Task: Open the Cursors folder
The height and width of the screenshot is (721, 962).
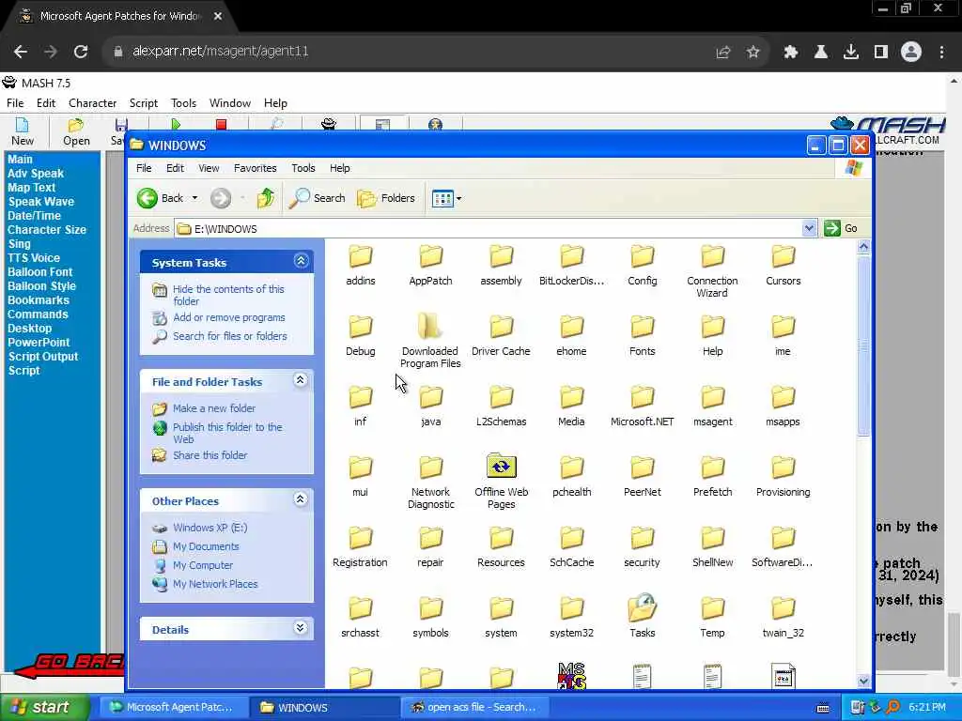Action: [783, 264]
